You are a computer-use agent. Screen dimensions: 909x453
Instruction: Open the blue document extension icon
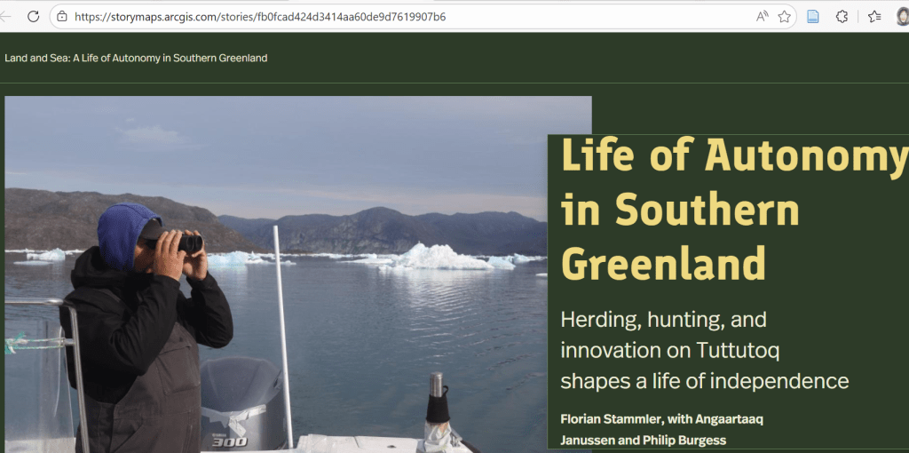coord(812,16)
